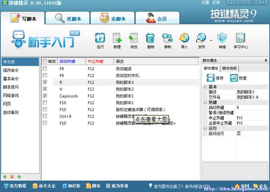Collapse the 运行 property group
The height and width of the screenshot is (192, 270).
[205, 128]
